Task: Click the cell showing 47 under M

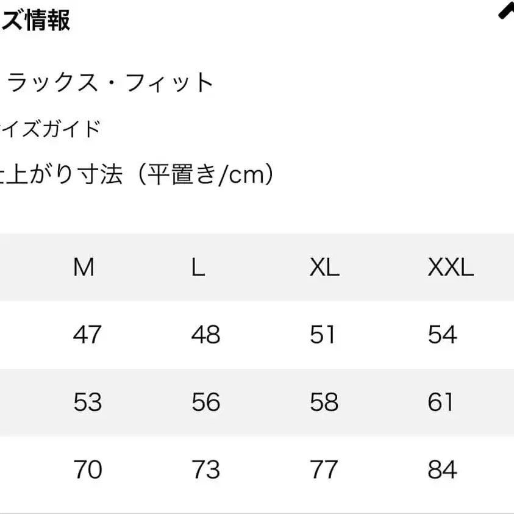Action: 87,335
